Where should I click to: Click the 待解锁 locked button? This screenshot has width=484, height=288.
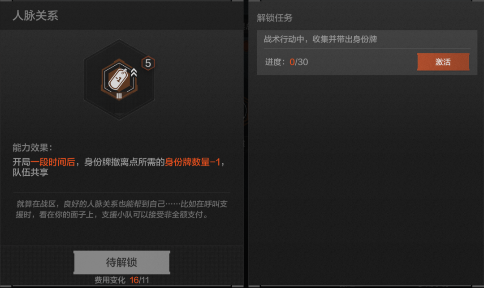click(x=121, y=262)
